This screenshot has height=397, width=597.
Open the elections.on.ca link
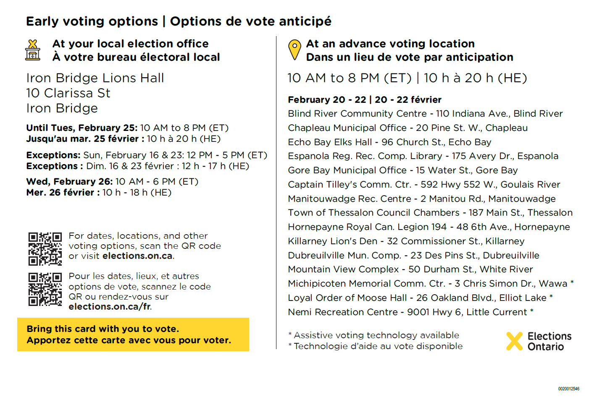pos(137,256)
